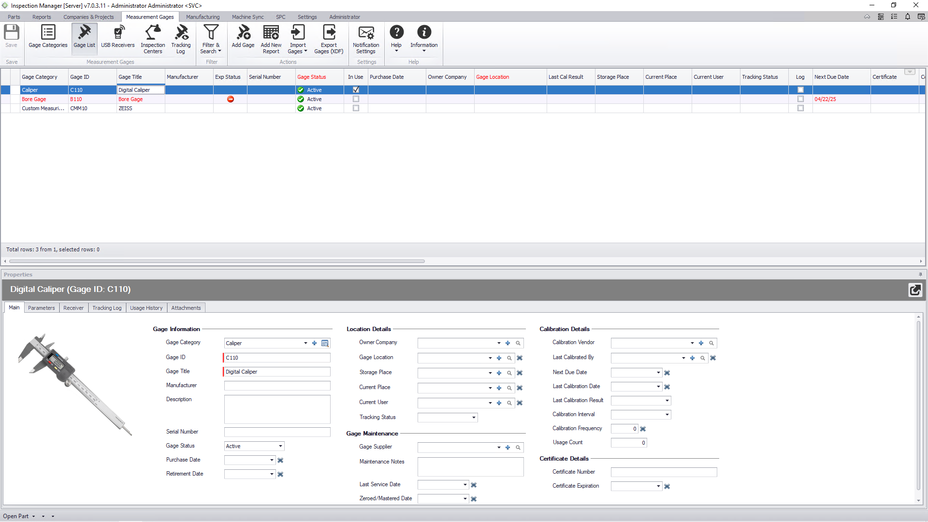Select the Bore Gage B110 row
This screenshot has height=522, width=928.
coord(463,99)
